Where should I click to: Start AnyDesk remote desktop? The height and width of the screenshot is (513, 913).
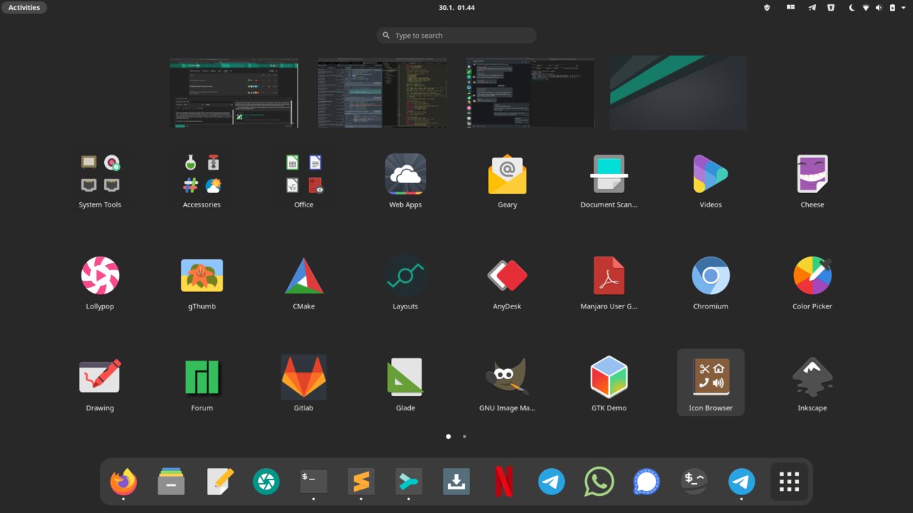point(506,274)
